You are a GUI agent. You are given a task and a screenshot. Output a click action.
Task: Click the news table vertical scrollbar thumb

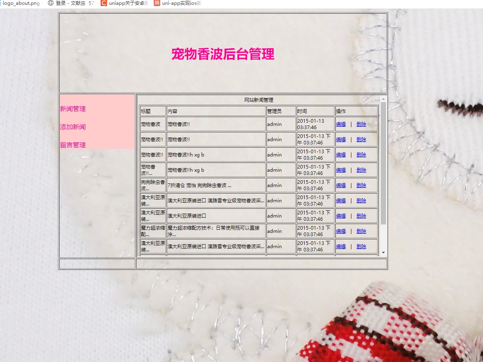point(383,163)
